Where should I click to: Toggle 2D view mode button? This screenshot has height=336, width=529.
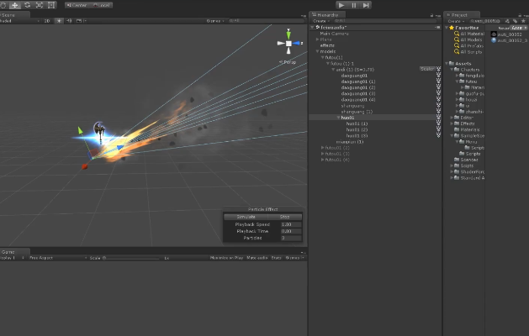click(47, 21)
